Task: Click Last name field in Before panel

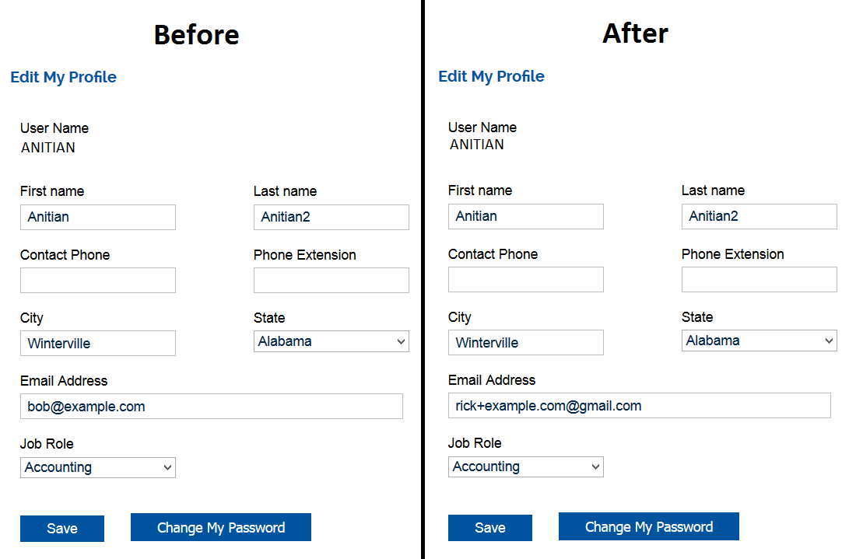Action: coord(331,217)
